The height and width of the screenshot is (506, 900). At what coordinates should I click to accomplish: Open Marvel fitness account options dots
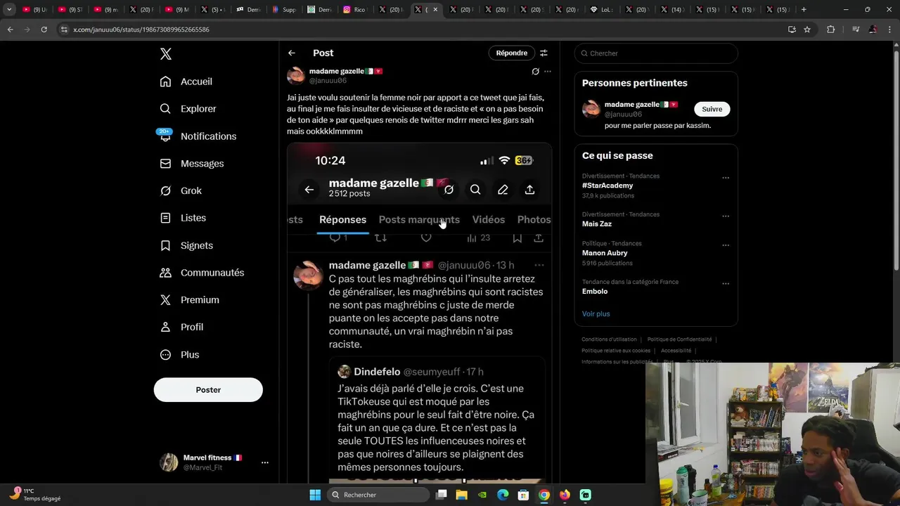(265, 462)
